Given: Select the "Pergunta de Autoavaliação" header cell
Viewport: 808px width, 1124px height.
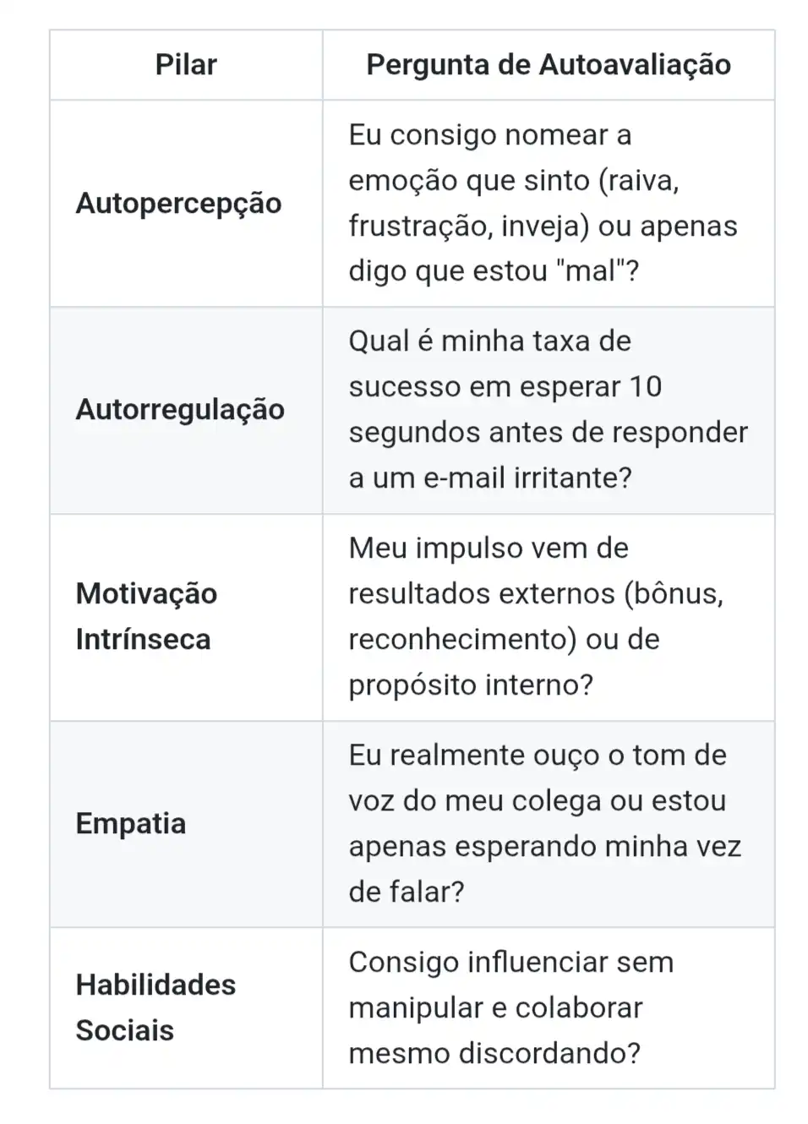Looking at the screenshot, I should coord(549,65).
